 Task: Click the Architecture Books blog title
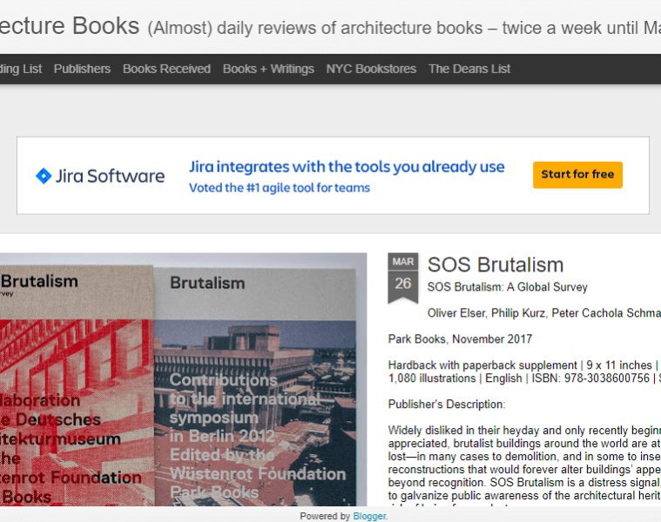70,25
